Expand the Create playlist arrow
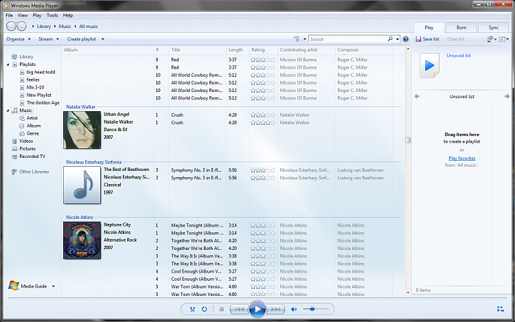 tap(103, 39)
